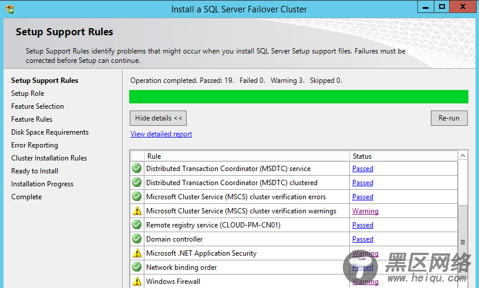Select the Complete step
479x288 pixels.
tap(26, 196)
